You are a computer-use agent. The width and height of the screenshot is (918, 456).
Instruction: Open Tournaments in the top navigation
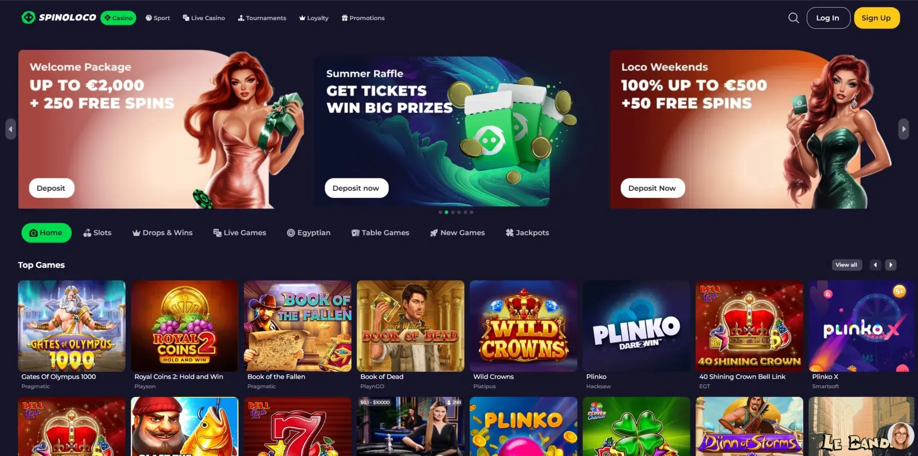pos(262,18)
